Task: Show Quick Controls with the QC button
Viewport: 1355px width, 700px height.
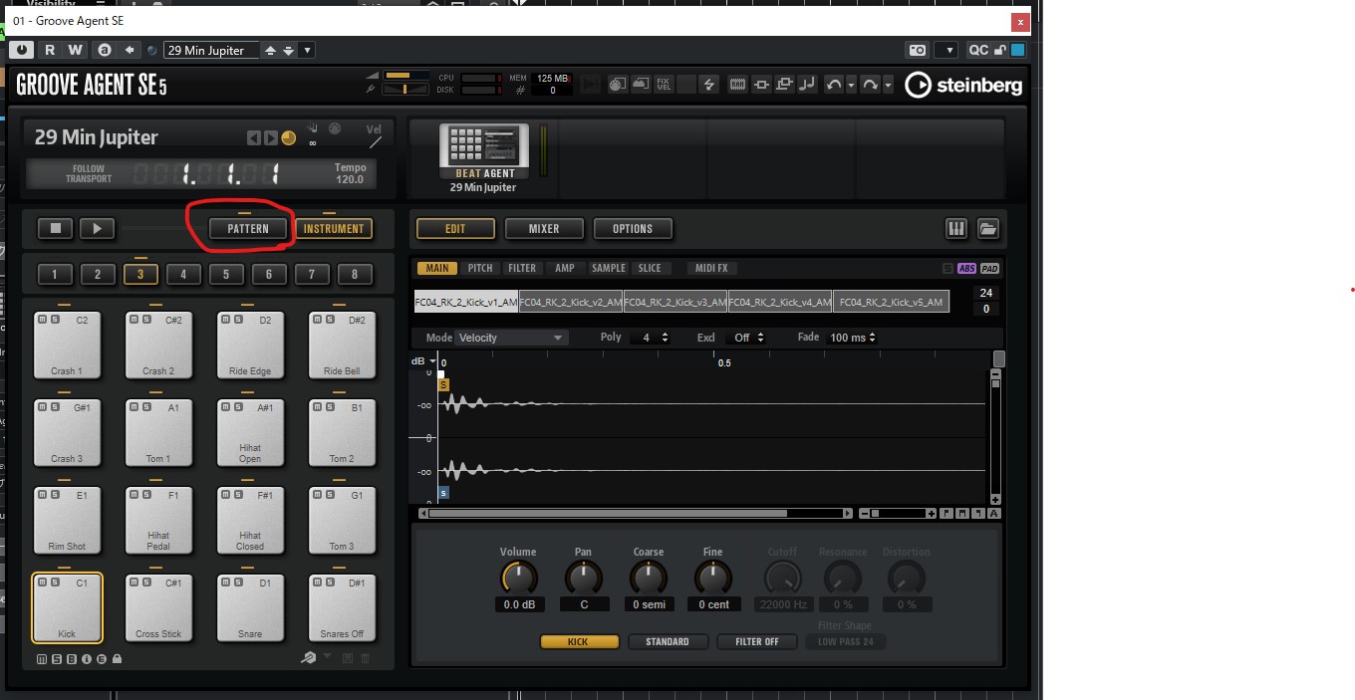Action: tap(978, 50)
